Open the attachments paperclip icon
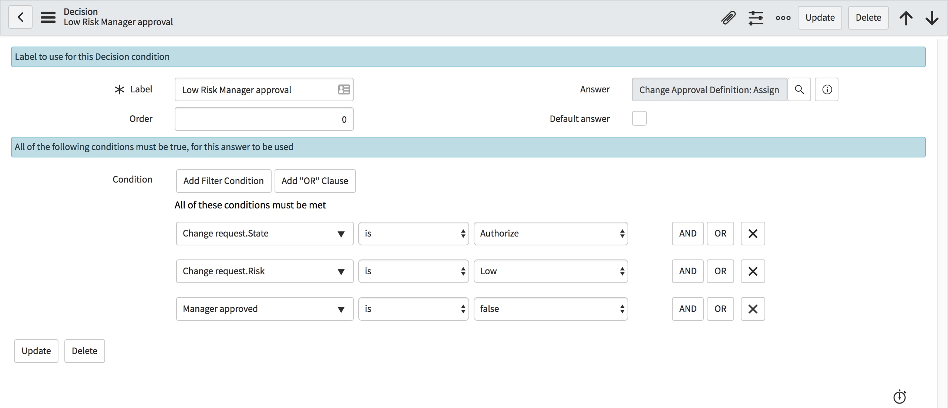Viewport: 948px width, 408px height. point(728,17)
